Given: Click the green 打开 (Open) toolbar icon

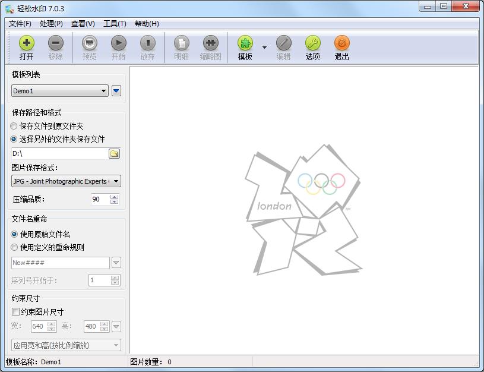Looking at the screenshot, I should pos(27,43).
